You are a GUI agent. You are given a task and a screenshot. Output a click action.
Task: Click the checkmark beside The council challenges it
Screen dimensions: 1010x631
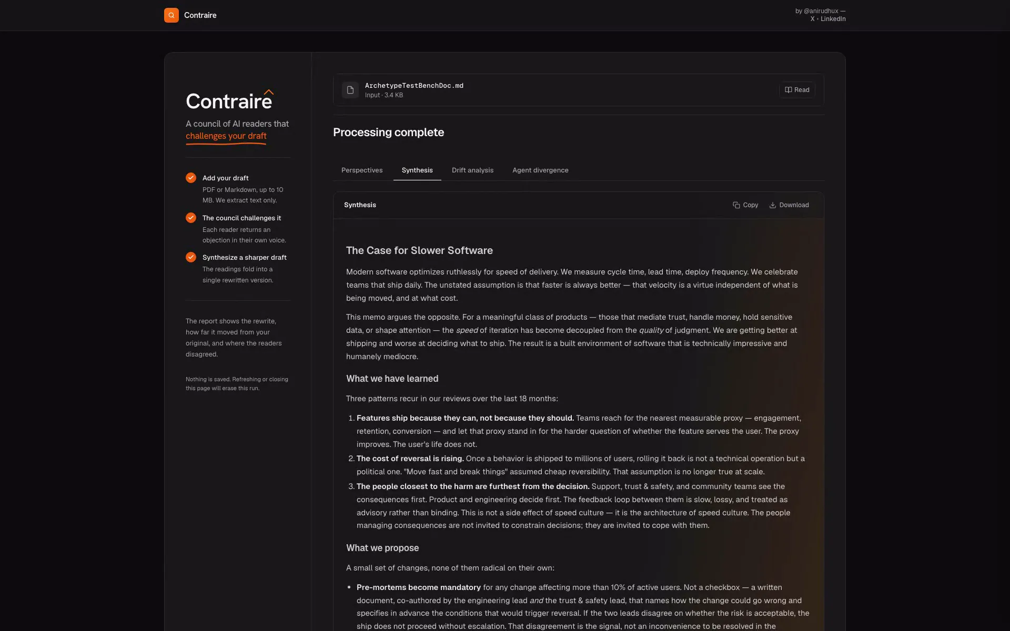[x=191, y=218]
